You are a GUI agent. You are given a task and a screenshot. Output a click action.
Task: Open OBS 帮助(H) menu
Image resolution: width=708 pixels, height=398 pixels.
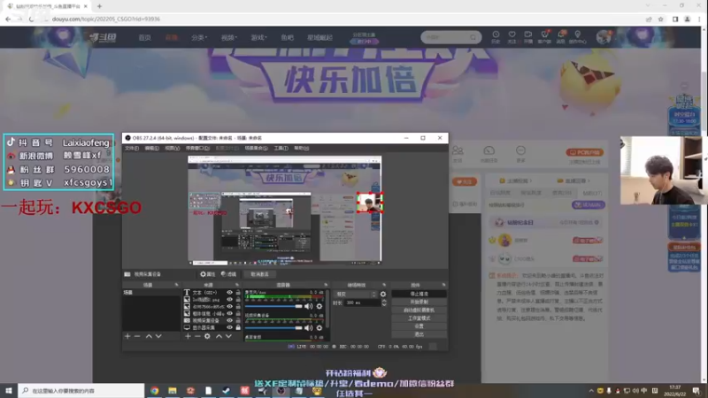pyautogui.click(x=302, y=149)
